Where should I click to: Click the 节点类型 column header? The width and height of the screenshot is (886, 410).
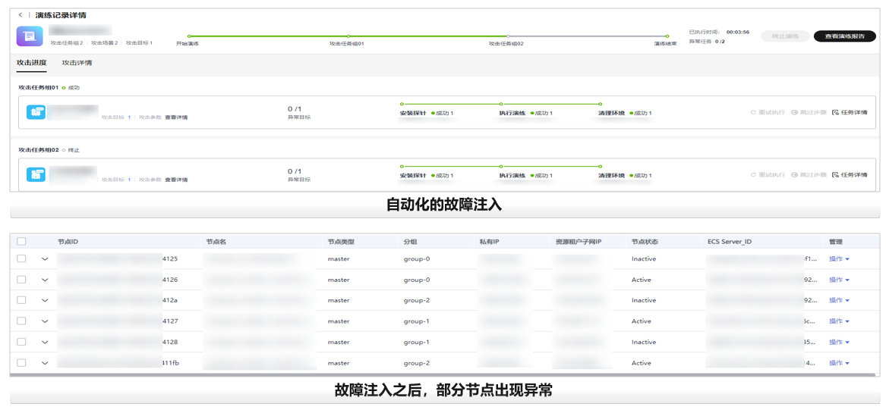[x=341, y=241]
